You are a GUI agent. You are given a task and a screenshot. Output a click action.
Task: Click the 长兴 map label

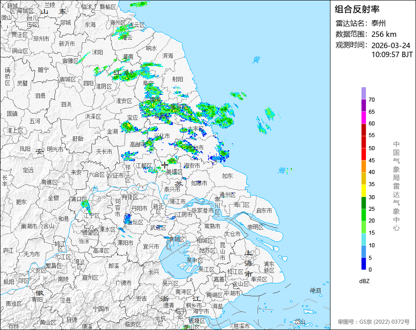(154, 272)
